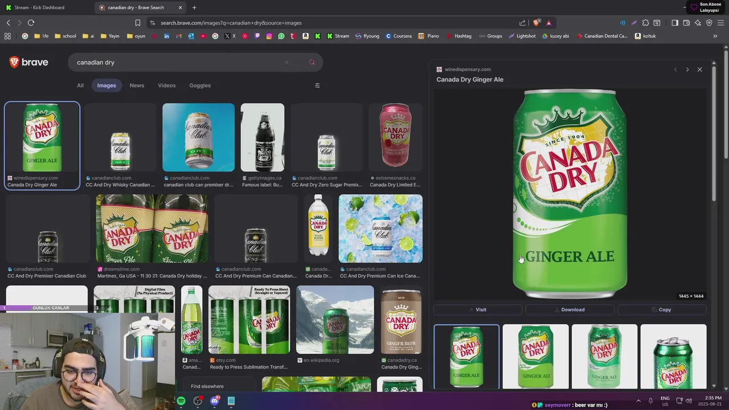Open the 'Yayin' bookmarks folder
The height and width of the screenshot is (410, 729).
point(110,36)
